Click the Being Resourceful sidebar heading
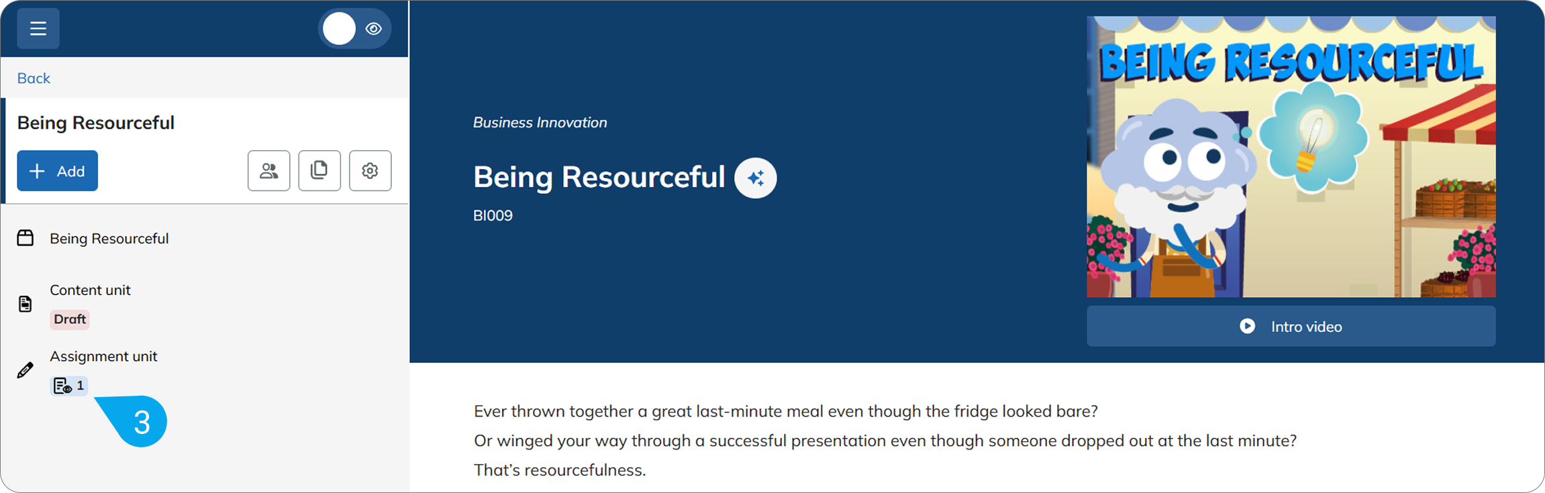The width and height of the screenshot is (1545, 493). (96, 123)
